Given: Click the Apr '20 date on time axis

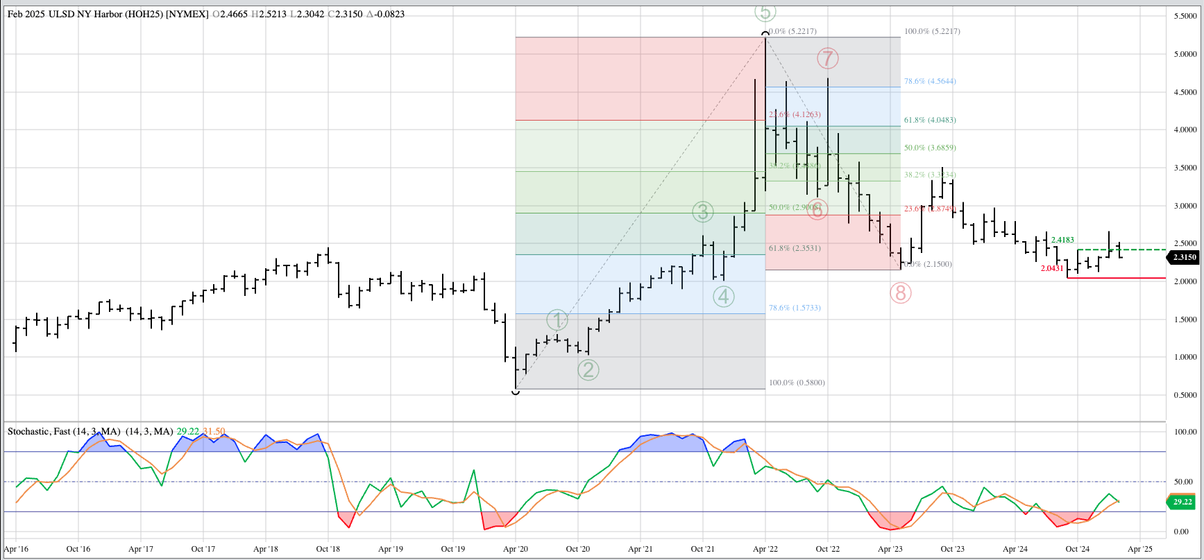Looking at the screenshot, I should (515, 549).
